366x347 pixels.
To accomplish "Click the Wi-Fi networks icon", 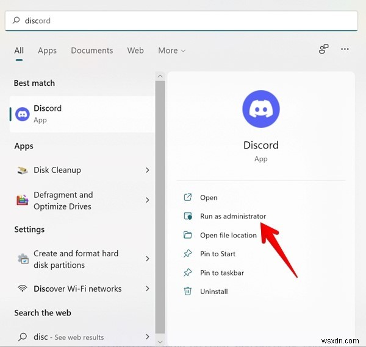I will point(23,289).
